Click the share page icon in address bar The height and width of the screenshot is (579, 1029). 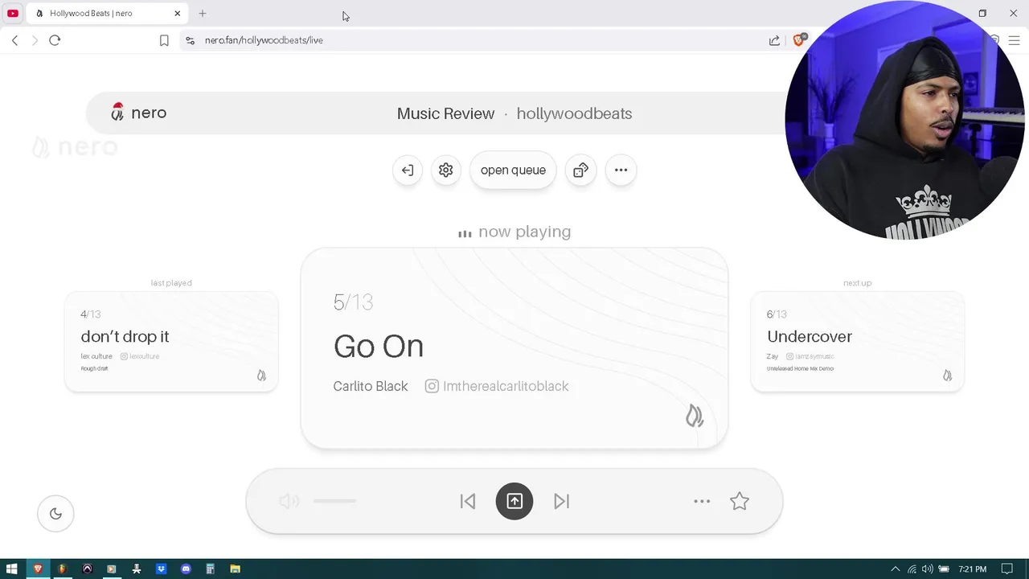point(774,40)
